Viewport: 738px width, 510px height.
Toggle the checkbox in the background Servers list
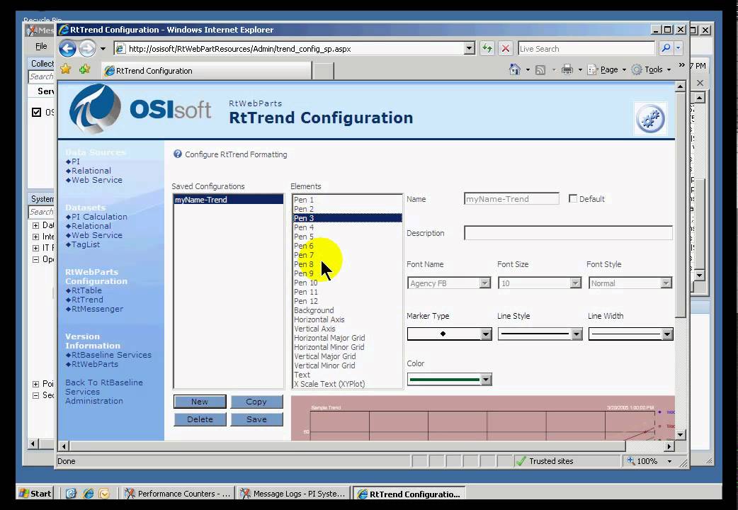click(36, 112)
